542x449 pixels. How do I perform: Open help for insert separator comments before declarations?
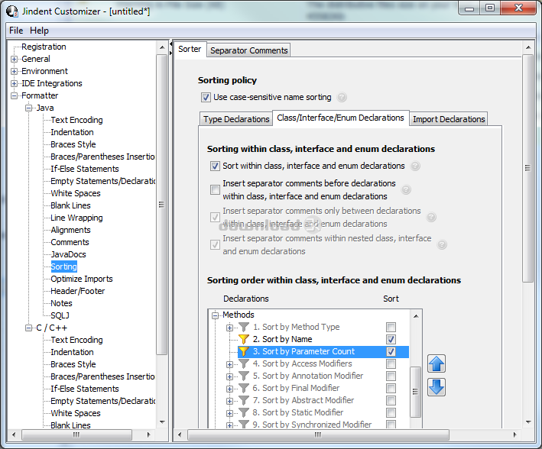pyautogui.click(x=406, y=189)
